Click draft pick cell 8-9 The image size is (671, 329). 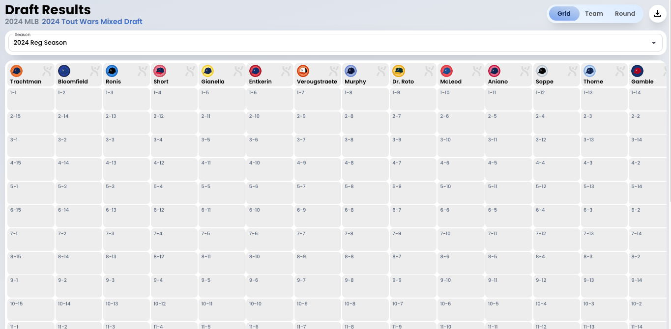coord(317,263)
